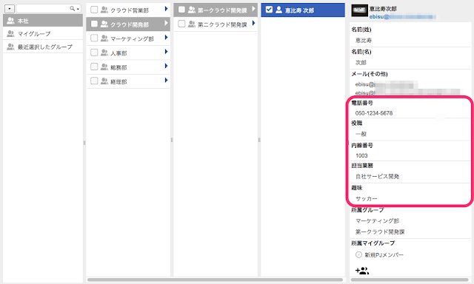Click the group icon beside マイグループ
Image resolution: width=474 pixels, height=284 pixels.
[10, 33]
